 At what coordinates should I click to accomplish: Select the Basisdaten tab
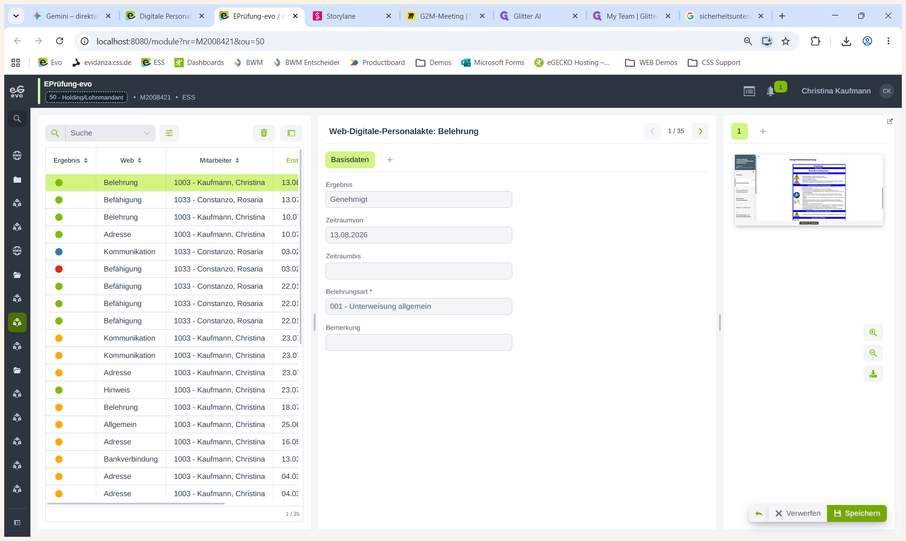(350, 160)
